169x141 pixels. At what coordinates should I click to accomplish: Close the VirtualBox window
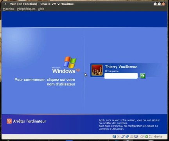pos(164,4)
